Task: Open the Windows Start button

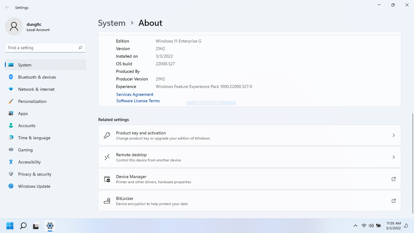Action: point(10,226)
